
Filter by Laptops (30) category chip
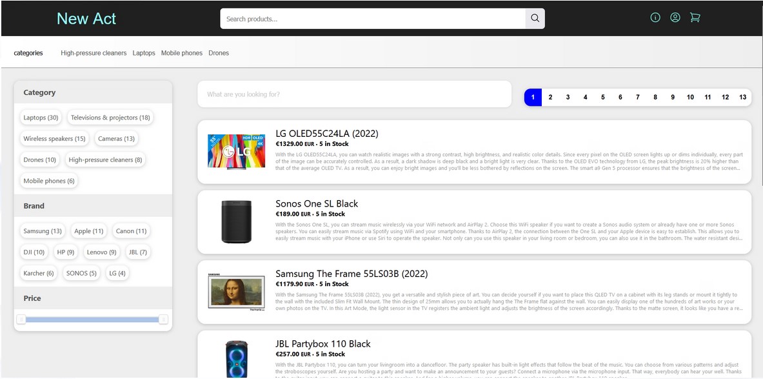tap(41, 118)
